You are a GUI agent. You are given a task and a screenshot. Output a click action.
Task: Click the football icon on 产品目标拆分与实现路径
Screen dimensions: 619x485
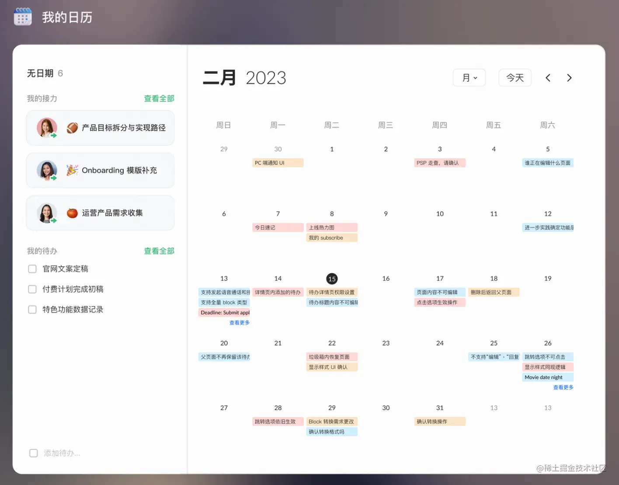click(x=72, y=127)
